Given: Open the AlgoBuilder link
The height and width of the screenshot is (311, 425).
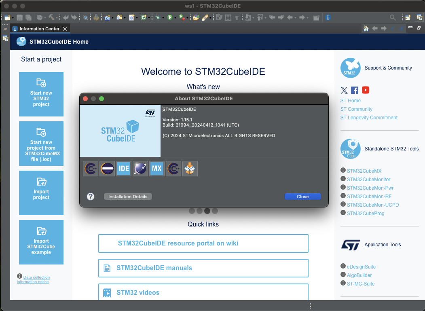Looking at the screenshot, I should [x=359, y=275].
